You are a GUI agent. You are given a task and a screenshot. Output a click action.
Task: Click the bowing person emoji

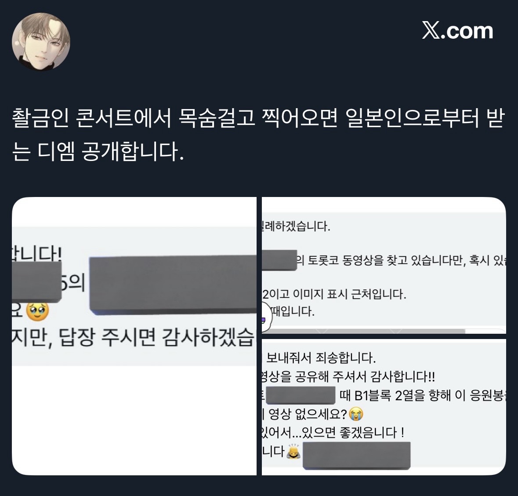293,451
